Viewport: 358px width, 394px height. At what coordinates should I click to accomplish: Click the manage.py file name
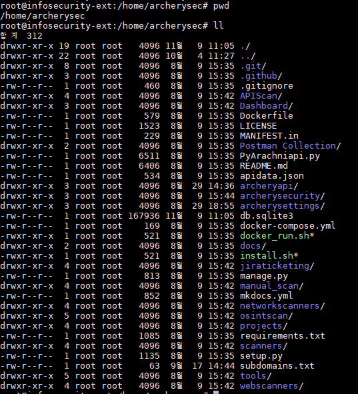click(x=264, y=276)
